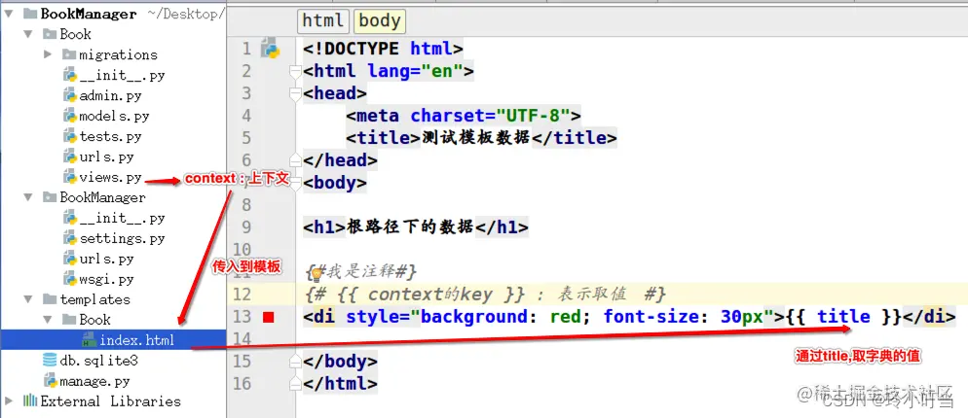Collapse the inner BookManager package arrow
This screenshot has width=968, height=418.
pyautogui.click(x=28, y=197)
